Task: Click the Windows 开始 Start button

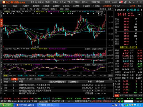Action: pyautogui.click(x=7, y=105)
